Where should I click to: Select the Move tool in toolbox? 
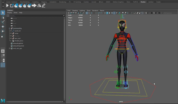coord(3,26)
